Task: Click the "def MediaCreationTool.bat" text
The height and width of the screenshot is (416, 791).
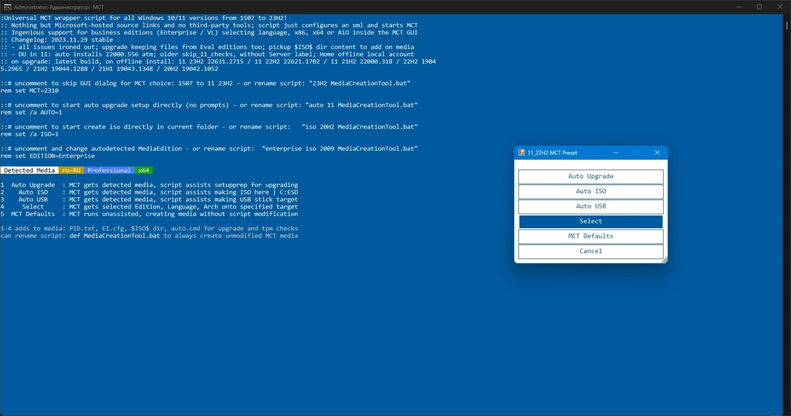Action: tap(115, 235)
